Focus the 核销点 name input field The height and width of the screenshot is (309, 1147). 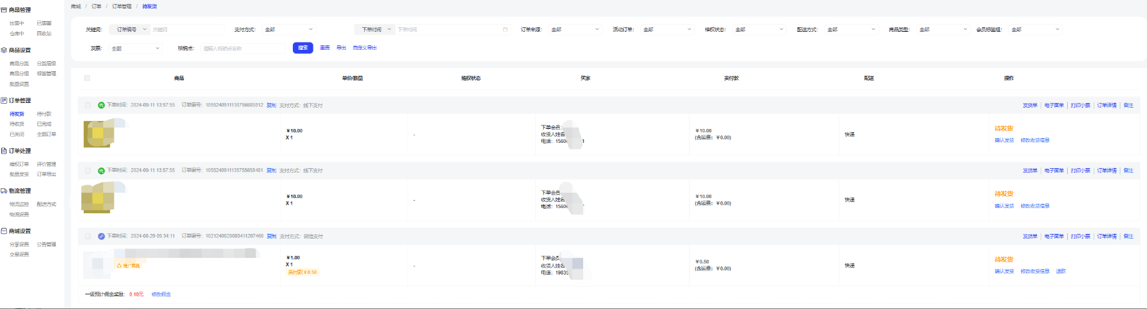(x=242, y=49)
